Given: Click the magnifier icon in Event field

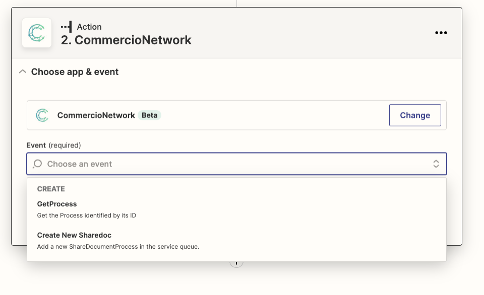Looking at the screenshot, I should coord(38,164).
